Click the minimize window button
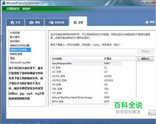 pyautogui.click(x=145, y=2)
